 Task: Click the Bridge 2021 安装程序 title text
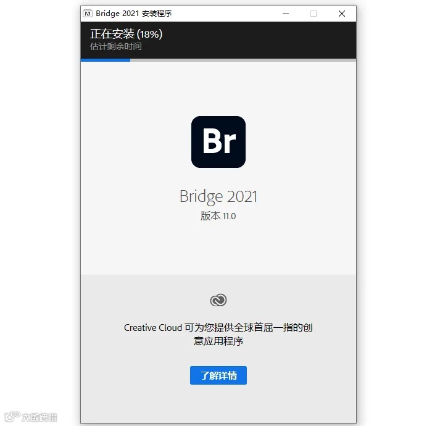coord(134,14)
